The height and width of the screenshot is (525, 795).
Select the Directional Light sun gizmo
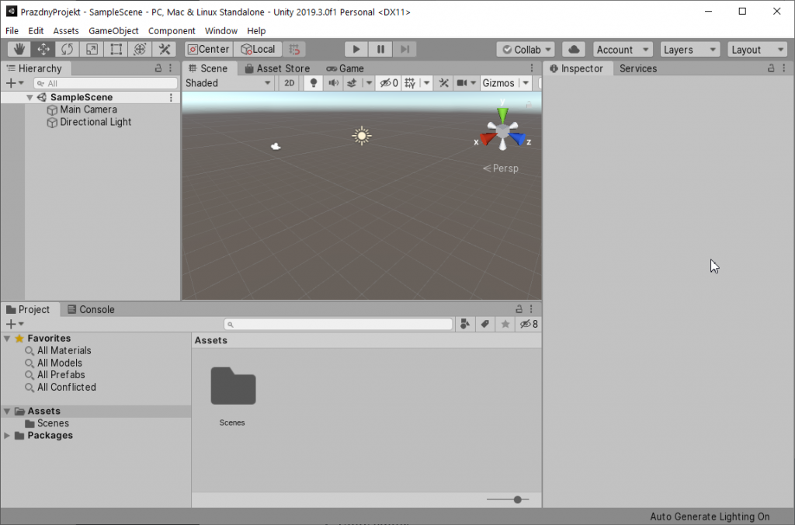[x=362, y=135]
